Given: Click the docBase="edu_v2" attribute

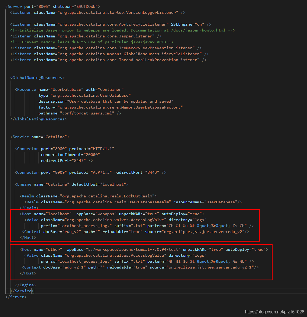Looking at the screenshot, I should 62,232.
